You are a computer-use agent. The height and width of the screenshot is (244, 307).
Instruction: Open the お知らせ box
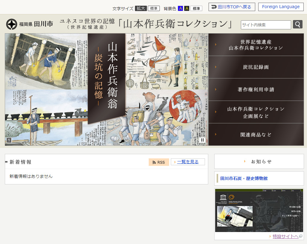[259, 161]
